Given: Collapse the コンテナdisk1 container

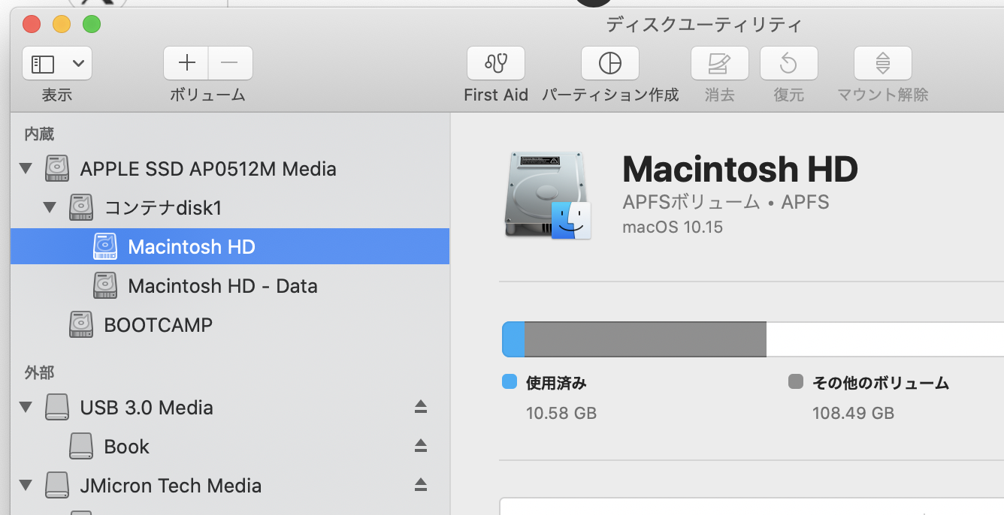Looking at the screenshot, I should tap(50, 207).
